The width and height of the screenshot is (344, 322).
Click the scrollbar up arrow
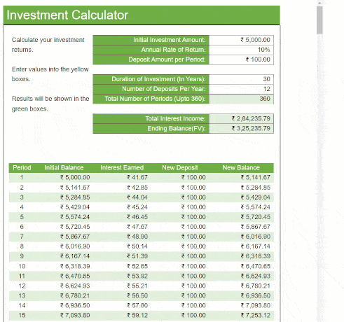point(319,3)
